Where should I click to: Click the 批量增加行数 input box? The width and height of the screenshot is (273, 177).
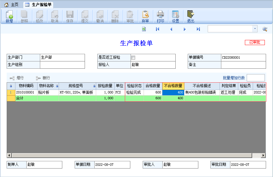pos(256,78)
